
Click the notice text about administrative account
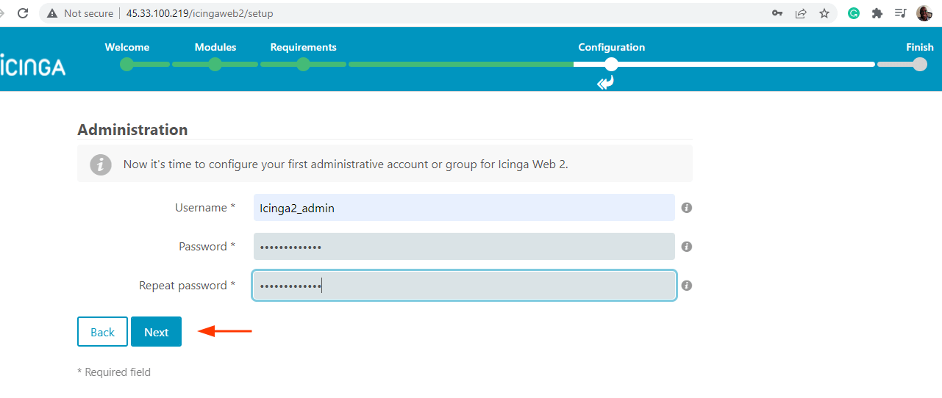346,164
